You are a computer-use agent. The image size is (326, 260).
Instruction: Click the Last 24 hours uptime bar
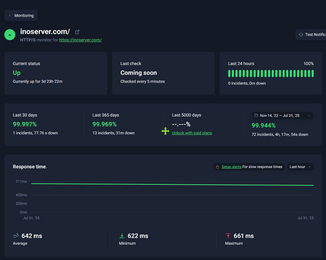[x=271, y=74]
